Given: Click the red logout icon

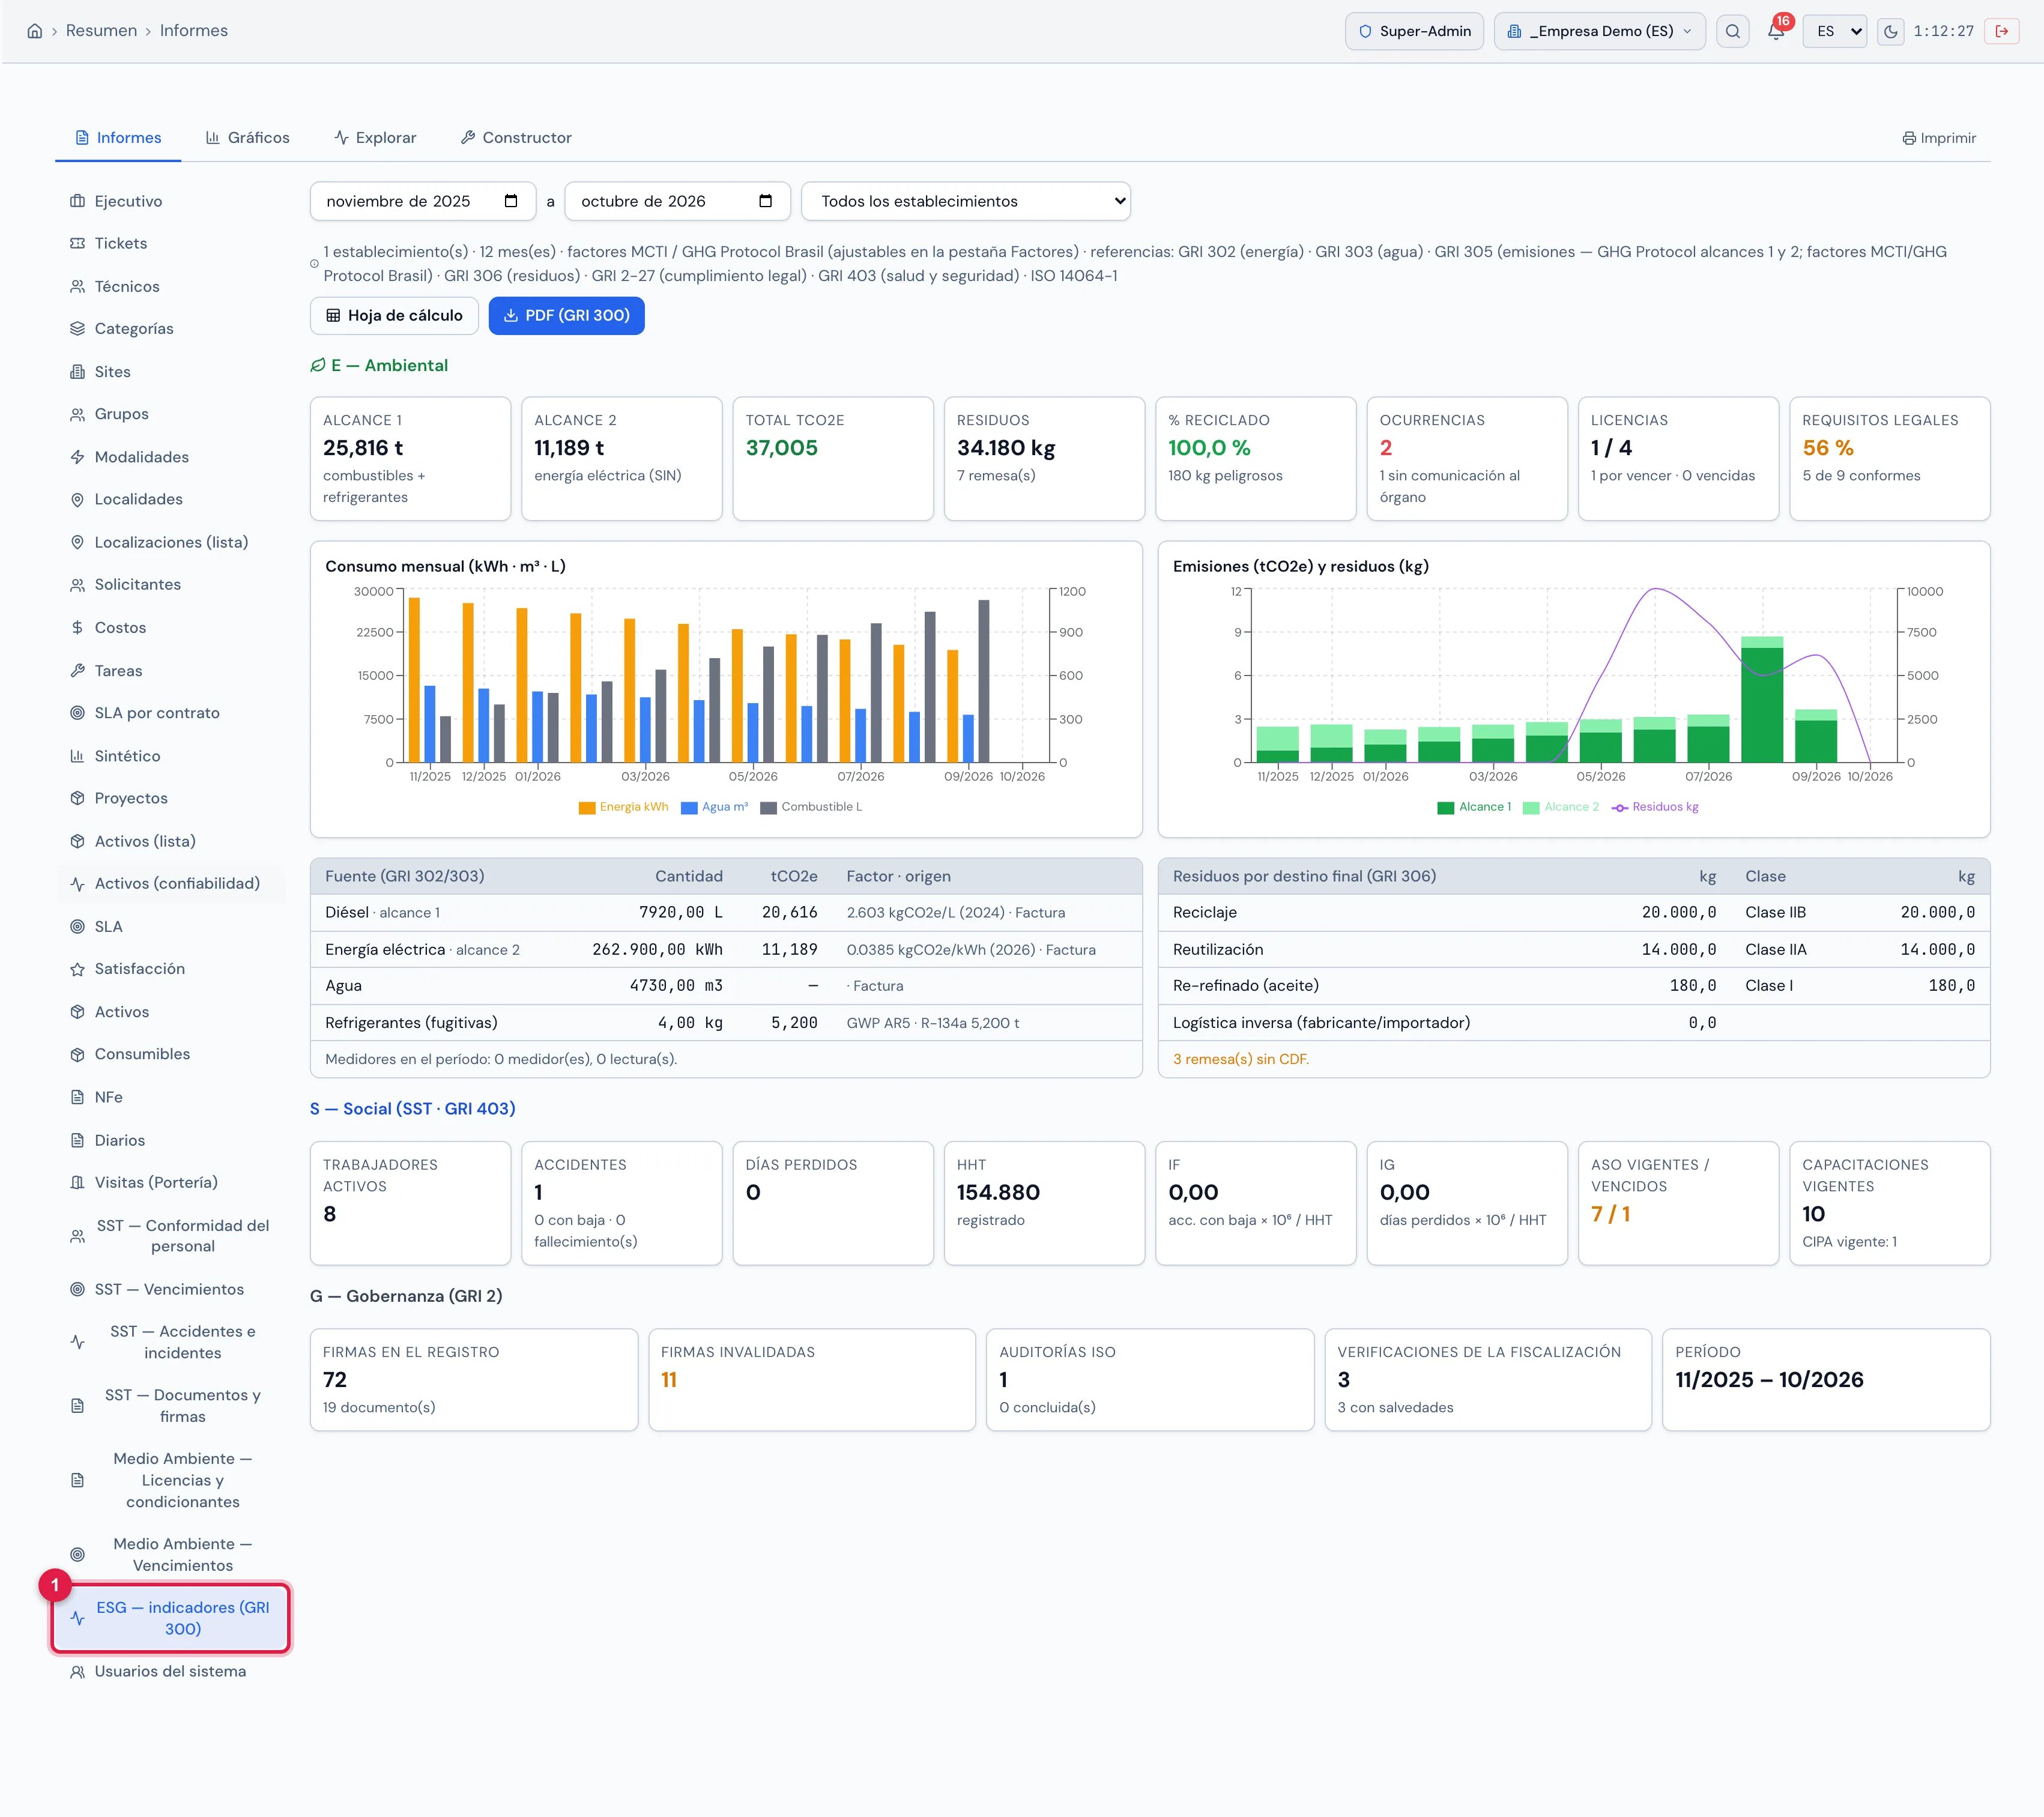Looking at the screenshot, I should [2002, 31].
